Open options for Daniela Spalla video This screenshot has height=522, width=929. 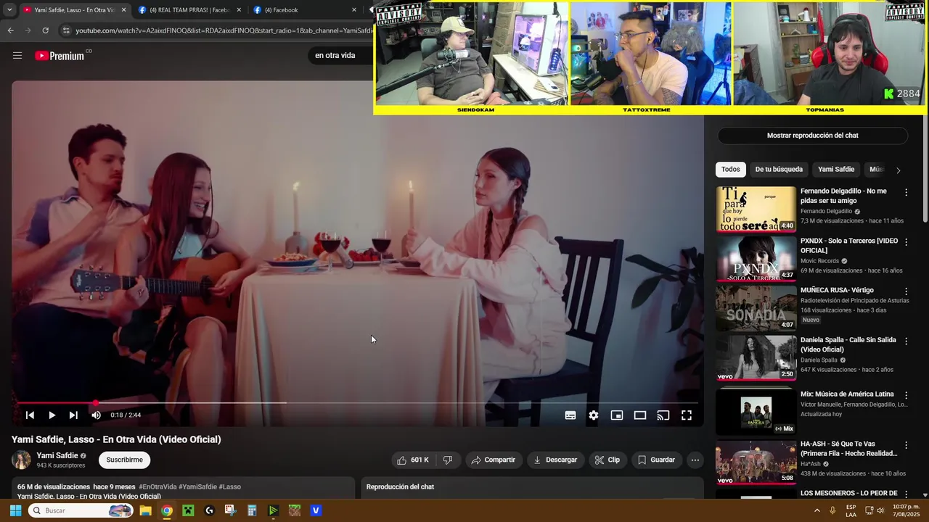pyautogui.click(x=906, y=341)
